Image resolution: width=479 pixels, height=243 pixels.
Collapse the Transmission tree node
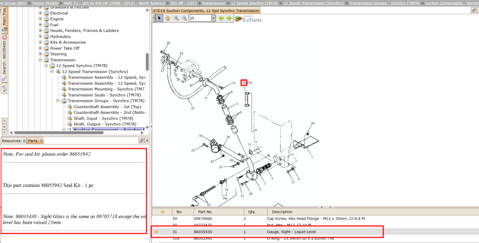40,60
